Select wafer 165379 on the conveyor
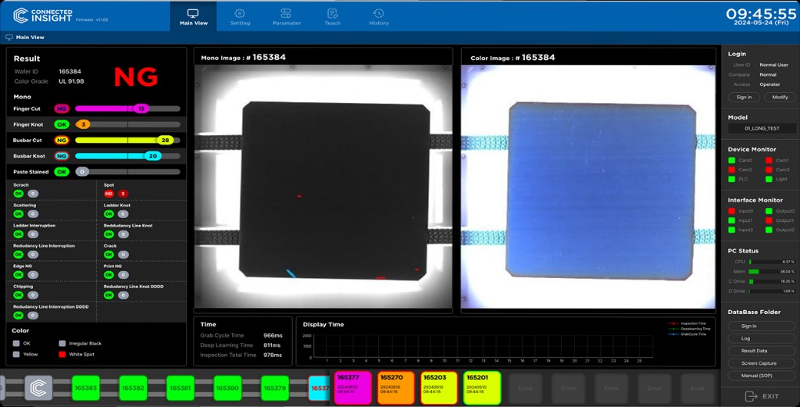Image resolution: width=800 pixels, height=407 pixels. tap(275, 388)
